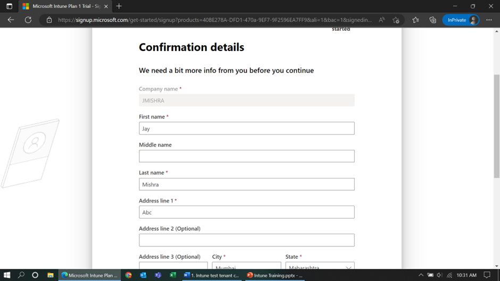This screenshot has height=281, width=500.
Task: Open Google Chrome from taskbar
Action: click(x=129, y=275)
